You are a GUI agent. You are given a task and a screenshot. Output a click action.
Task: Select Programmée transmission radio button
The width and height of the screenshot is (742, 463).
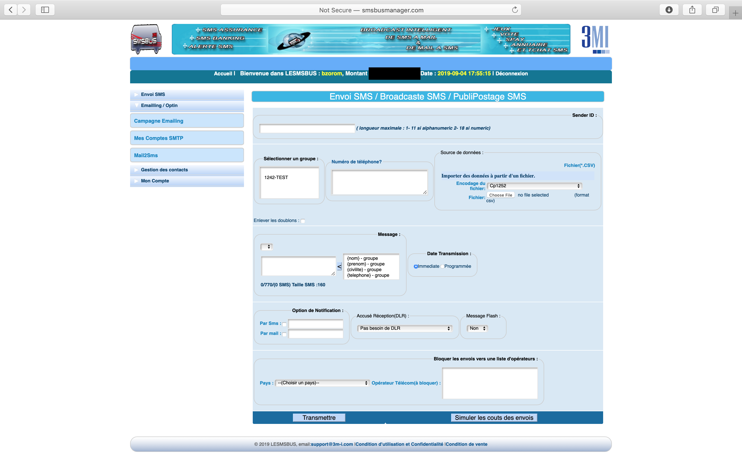442,266
